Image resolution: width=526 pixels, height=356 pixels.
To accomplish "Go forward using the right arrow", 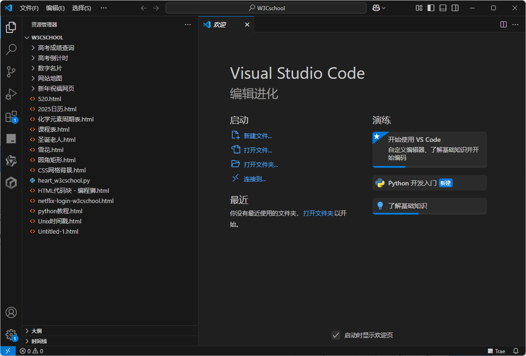I will (156, 8).
